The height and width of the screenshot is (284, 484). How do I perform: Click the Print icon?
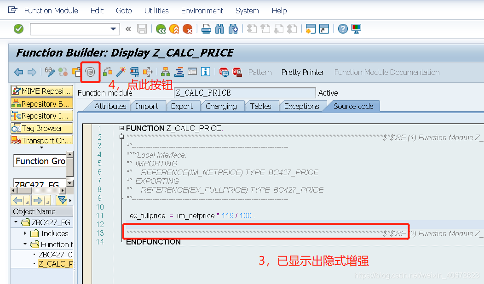(206, 29)
